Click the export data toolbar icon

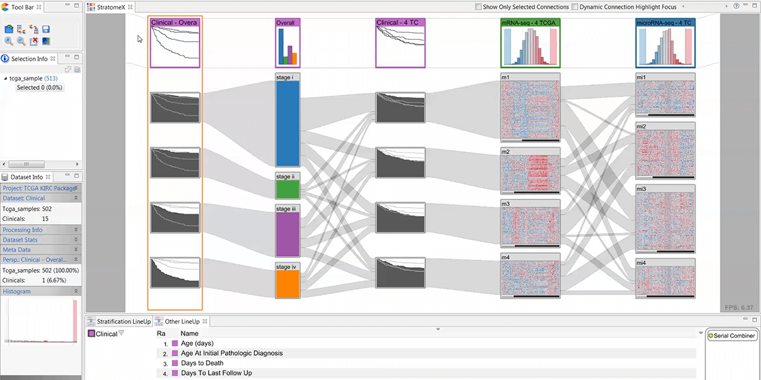click(34, 28)
